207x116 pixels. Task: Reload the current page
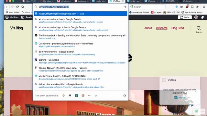point(17,7)
